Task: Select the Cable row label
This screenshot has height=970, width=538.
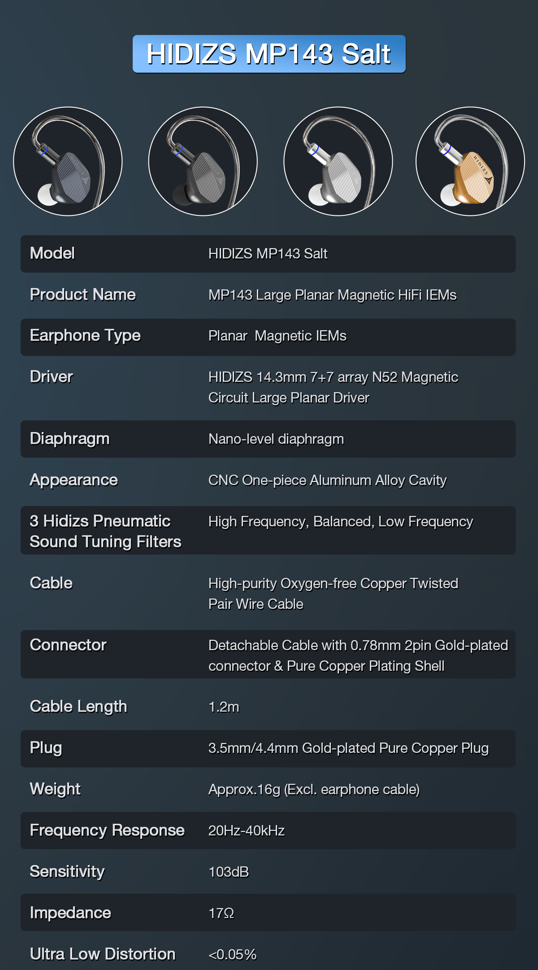Action: pyautogui.click(x=51, y=583)
